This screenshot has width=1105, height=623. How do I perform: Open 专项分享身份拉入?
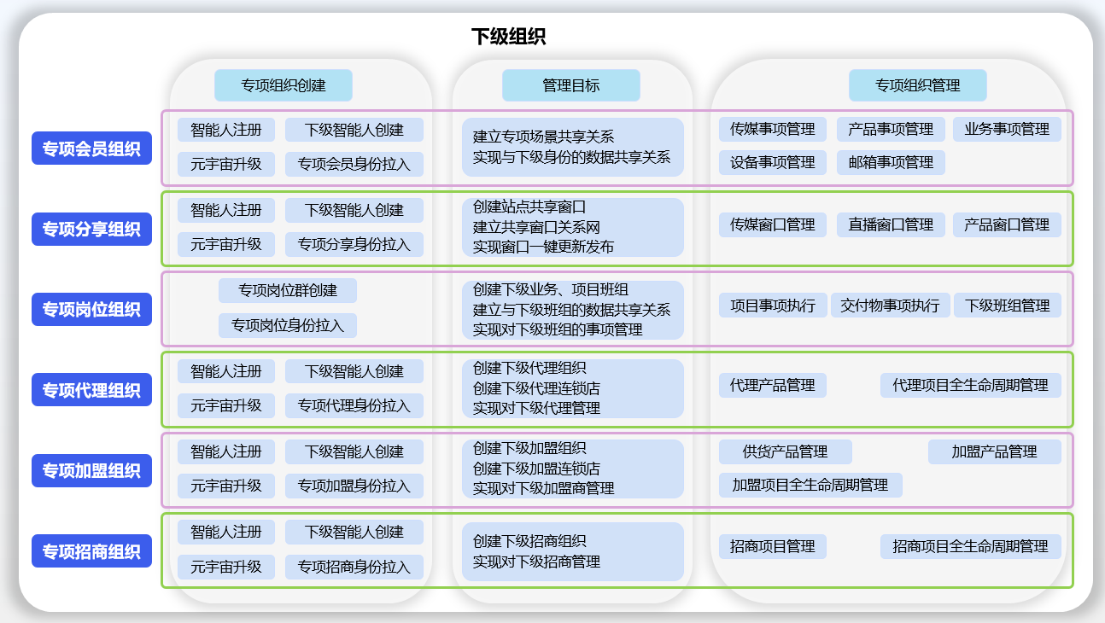[354, 244]
